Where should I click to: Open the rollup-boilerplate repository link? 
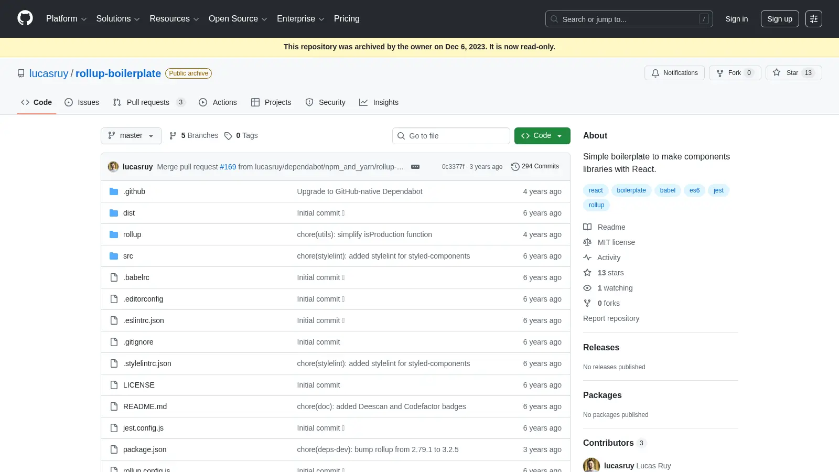click(x=118, y=73)
